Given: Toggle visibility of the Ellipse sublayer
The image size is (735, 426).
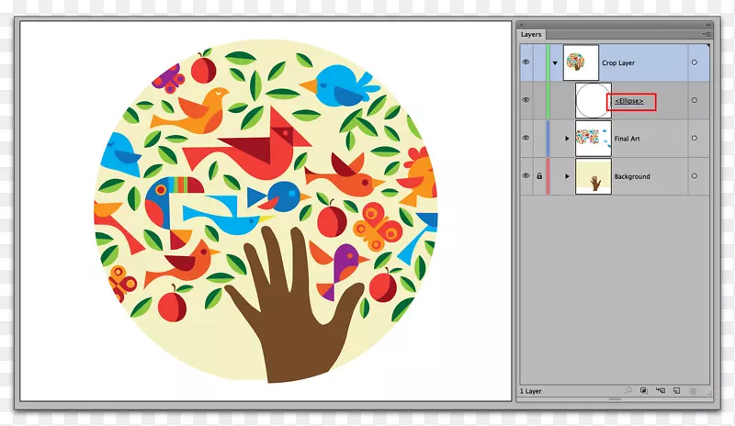Looking at the screenshot, I should [526, 100].
